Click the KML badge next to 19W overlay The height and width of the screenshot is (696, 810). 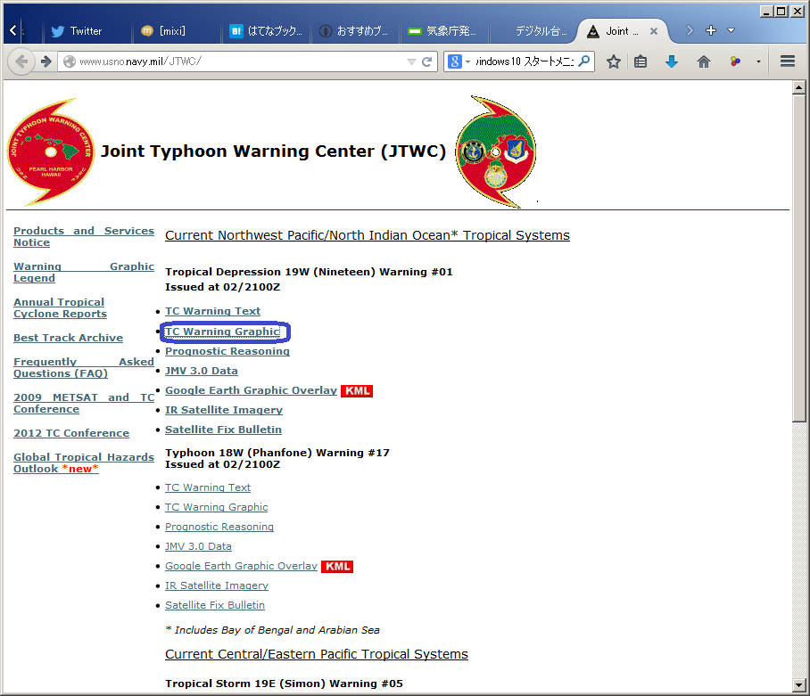[x=357, y=391]
